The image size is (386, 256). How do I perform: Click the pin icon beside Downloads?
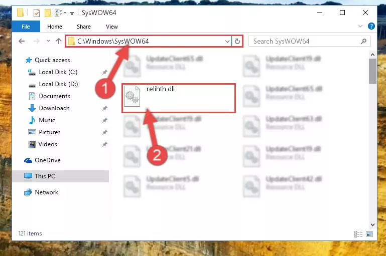104,108
